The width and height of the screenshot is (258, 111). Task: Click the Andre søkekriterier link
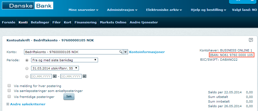[x=28, y=104]
